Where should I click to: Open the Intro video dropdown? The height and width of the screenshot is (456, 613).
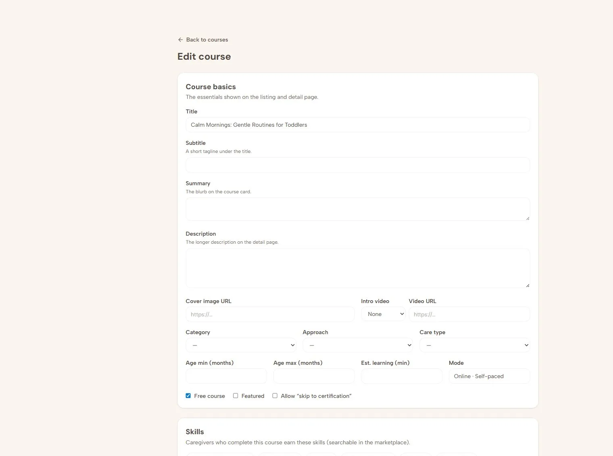383,314
